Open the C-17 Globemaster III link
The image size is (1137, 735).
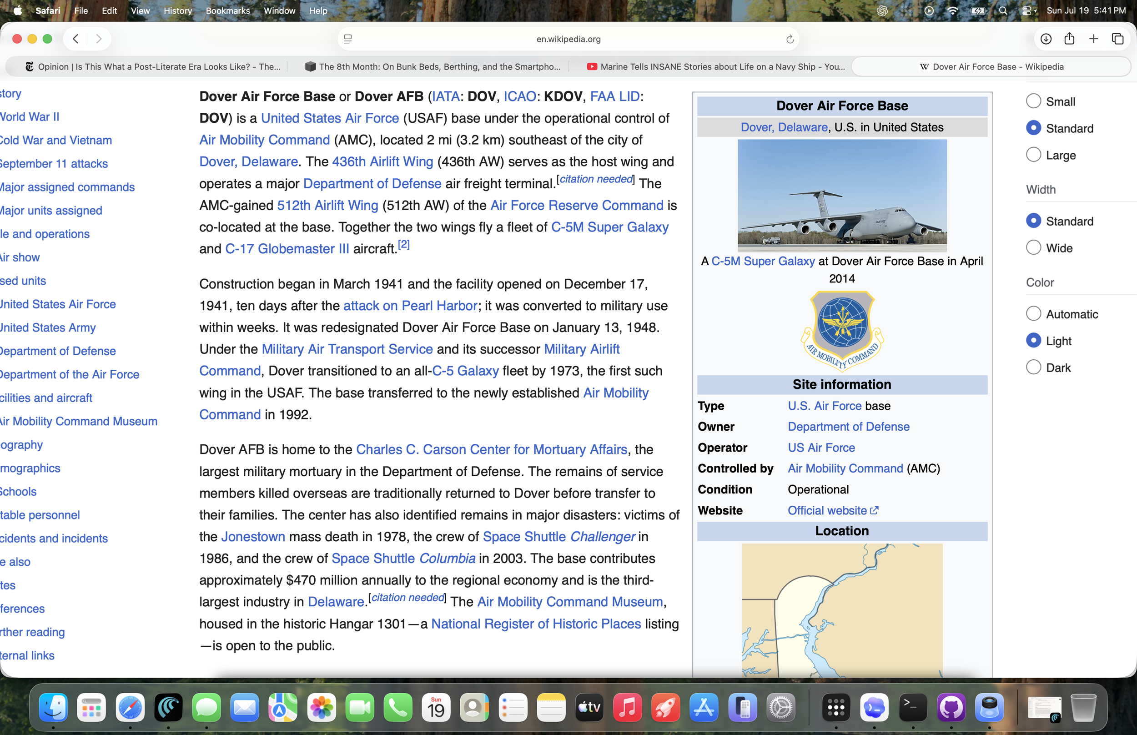coord(287,249)
